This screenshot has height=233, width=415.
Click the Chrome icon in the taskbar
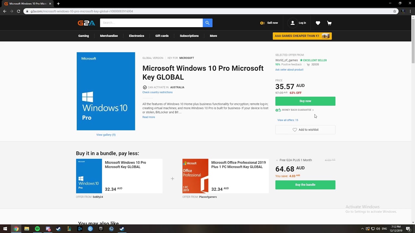click(16, 229)
